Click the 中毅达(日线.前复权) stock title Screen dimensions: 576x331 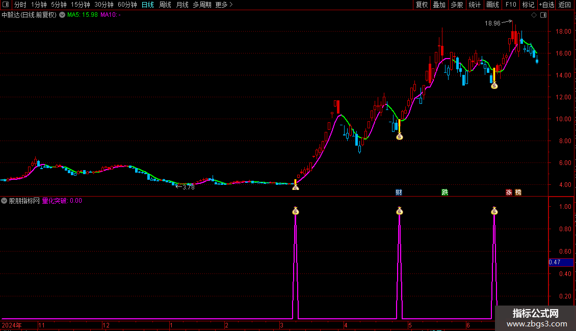tap(29, 15)
